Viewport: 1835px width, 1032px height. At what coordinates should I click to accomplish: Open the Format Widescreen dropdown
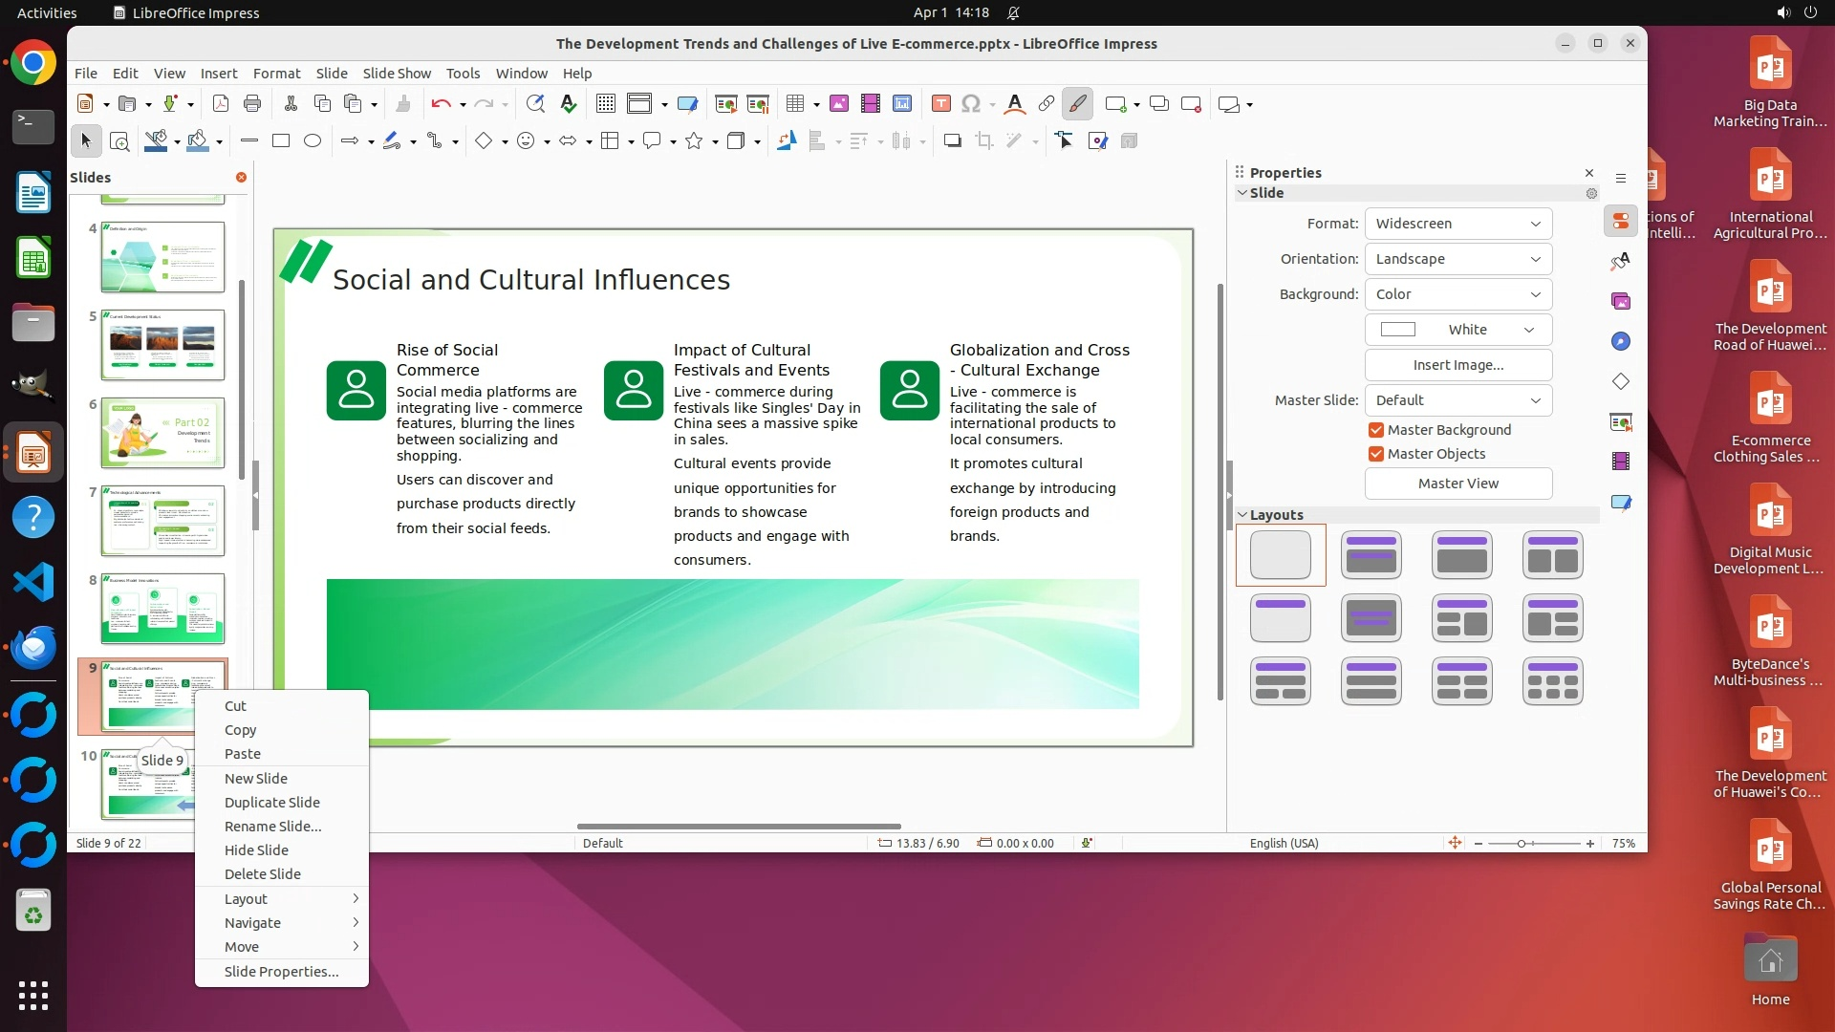[1457, 224]
